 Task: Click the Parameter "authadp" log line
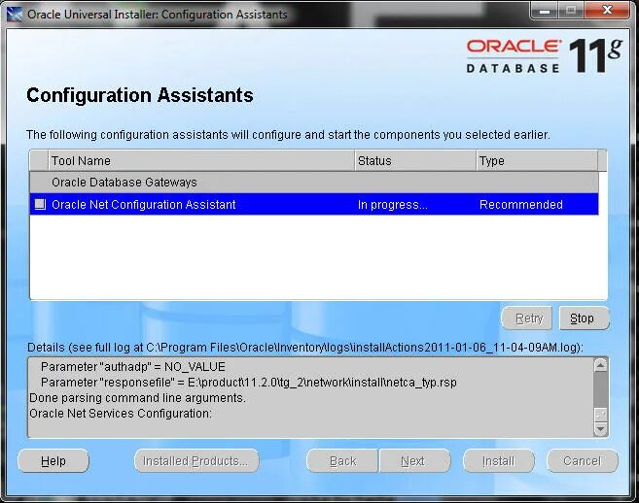(133, 367)
